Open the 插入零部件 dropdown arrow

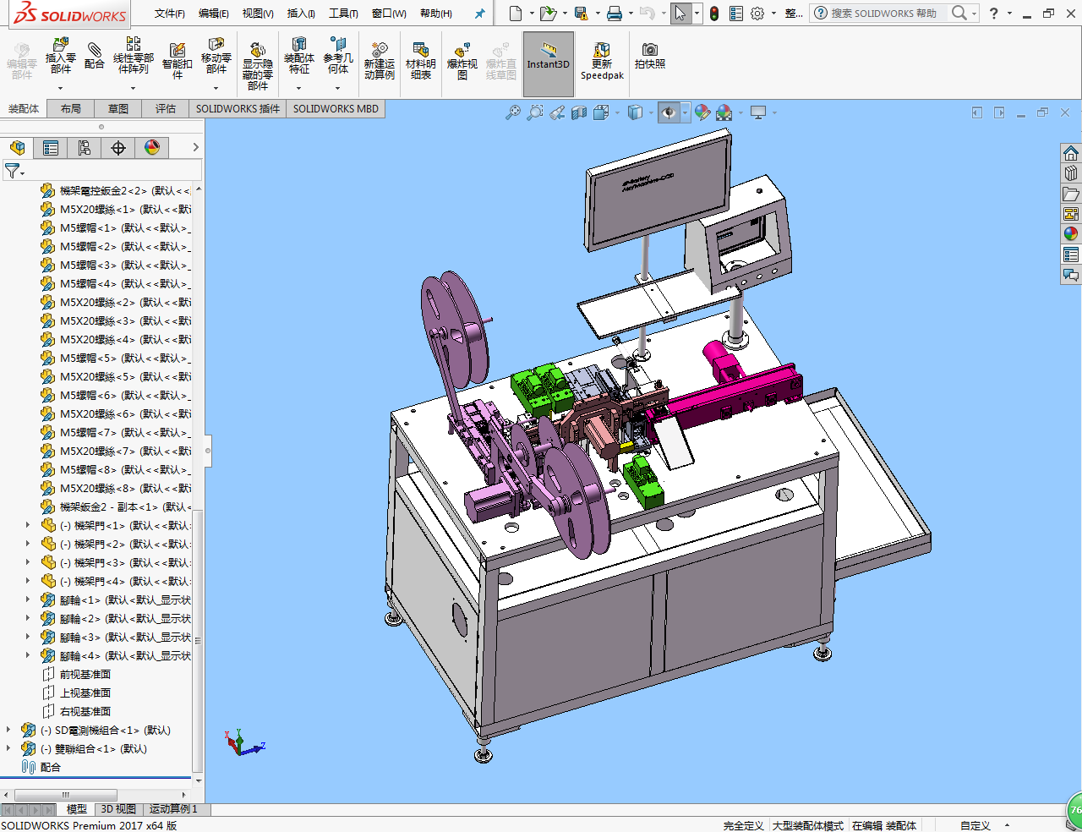click(61, 88)
